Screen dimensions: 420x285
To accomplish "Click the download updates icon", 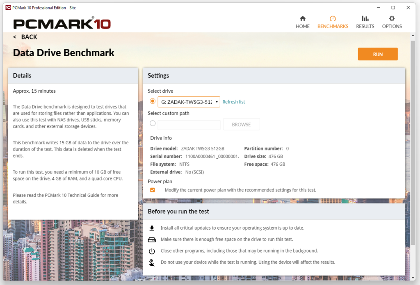I will [x=152, y=228].
